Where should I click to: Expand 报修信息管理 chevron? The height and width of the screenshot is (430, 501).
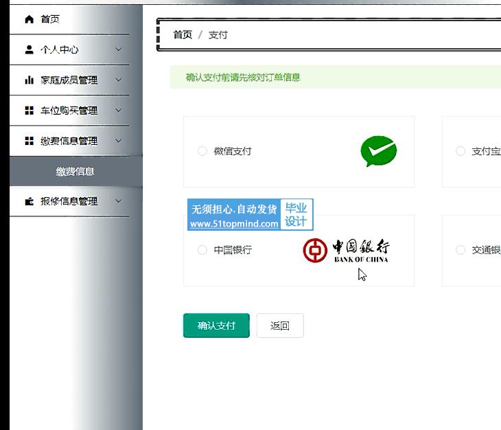pos(119,201)
